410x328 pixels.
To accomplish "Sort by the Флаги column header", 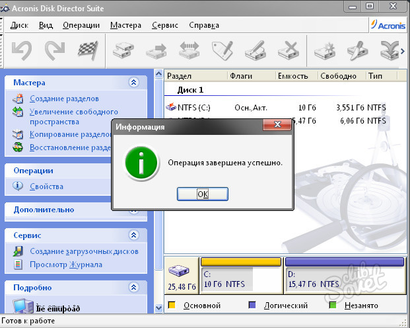I will 252,75.
